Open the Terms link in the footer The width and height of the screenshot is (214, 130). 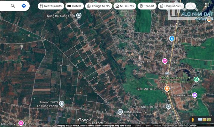(x=147, y=126)
